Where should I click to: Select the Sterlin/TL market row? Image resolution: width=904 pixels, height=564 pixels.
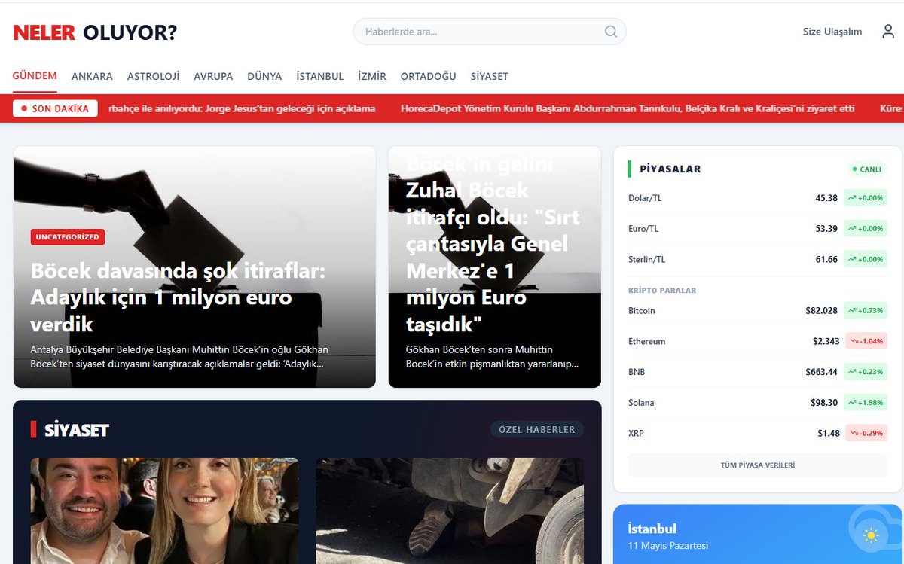758,259
